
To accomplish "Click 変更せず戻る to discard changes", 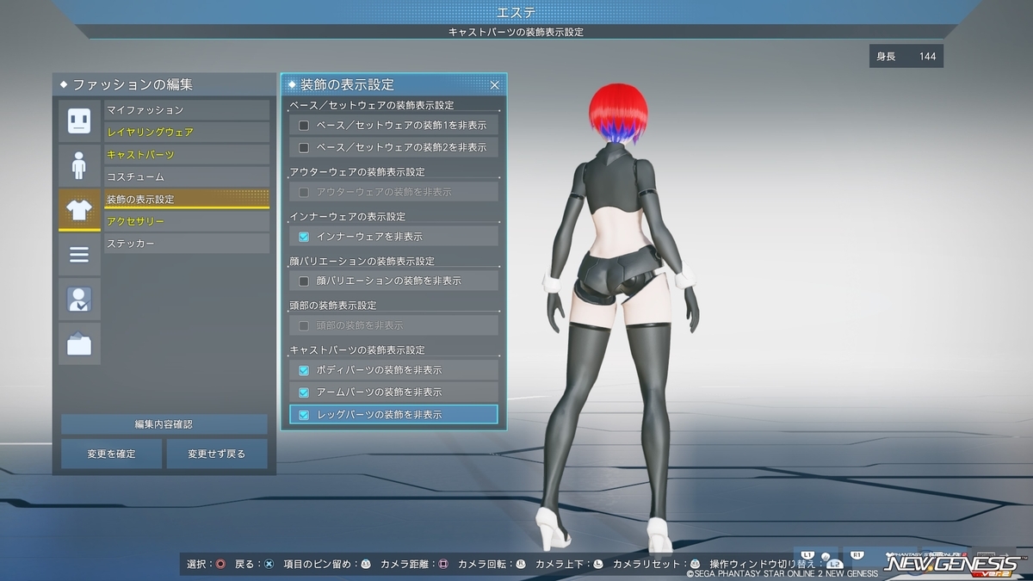I will tap(217, 454).
